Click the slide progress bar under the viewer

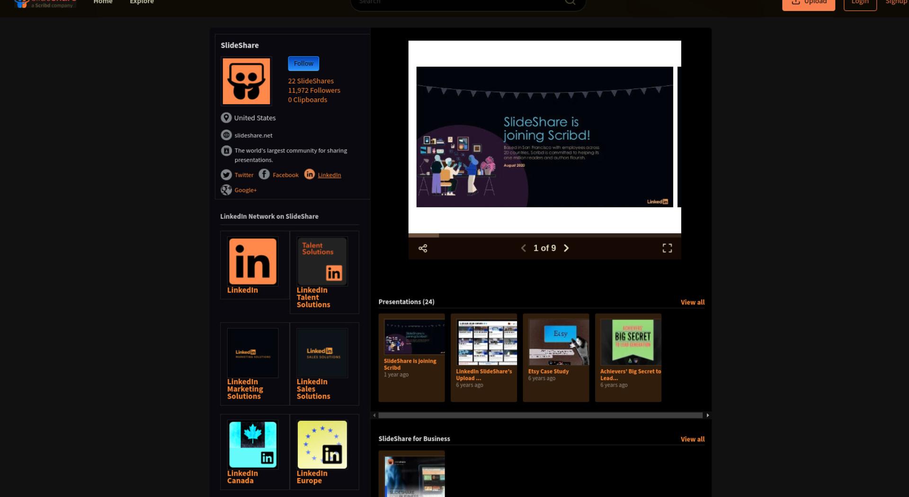coord(544,235)
